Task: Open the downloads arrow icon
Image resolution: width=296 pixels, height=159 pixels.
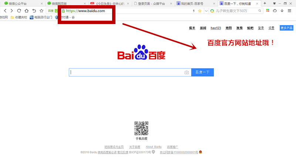Action: pos(282,11)
